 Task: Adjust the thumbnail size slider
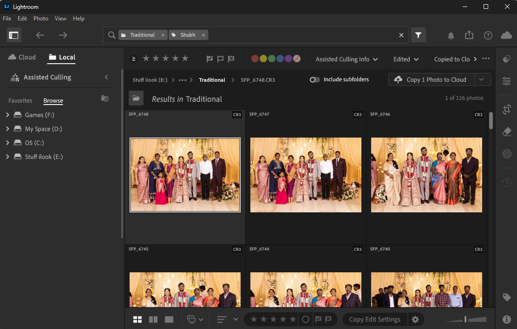pos(465,319)
